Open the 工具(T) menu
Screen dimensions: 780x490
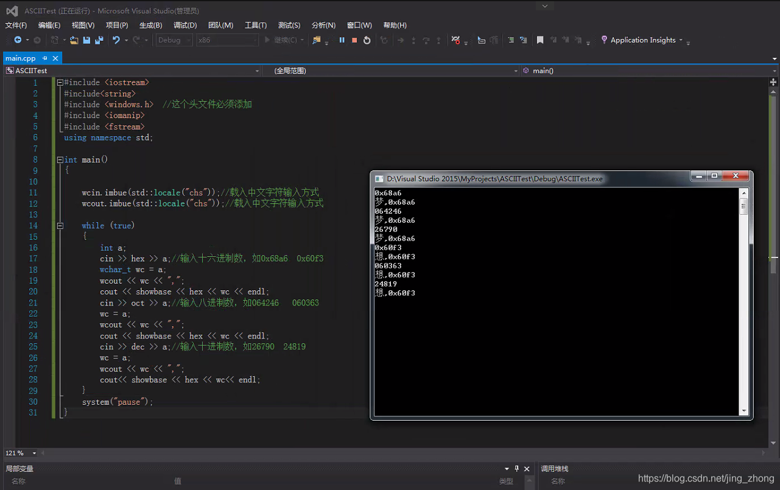(x=256, y=25)
